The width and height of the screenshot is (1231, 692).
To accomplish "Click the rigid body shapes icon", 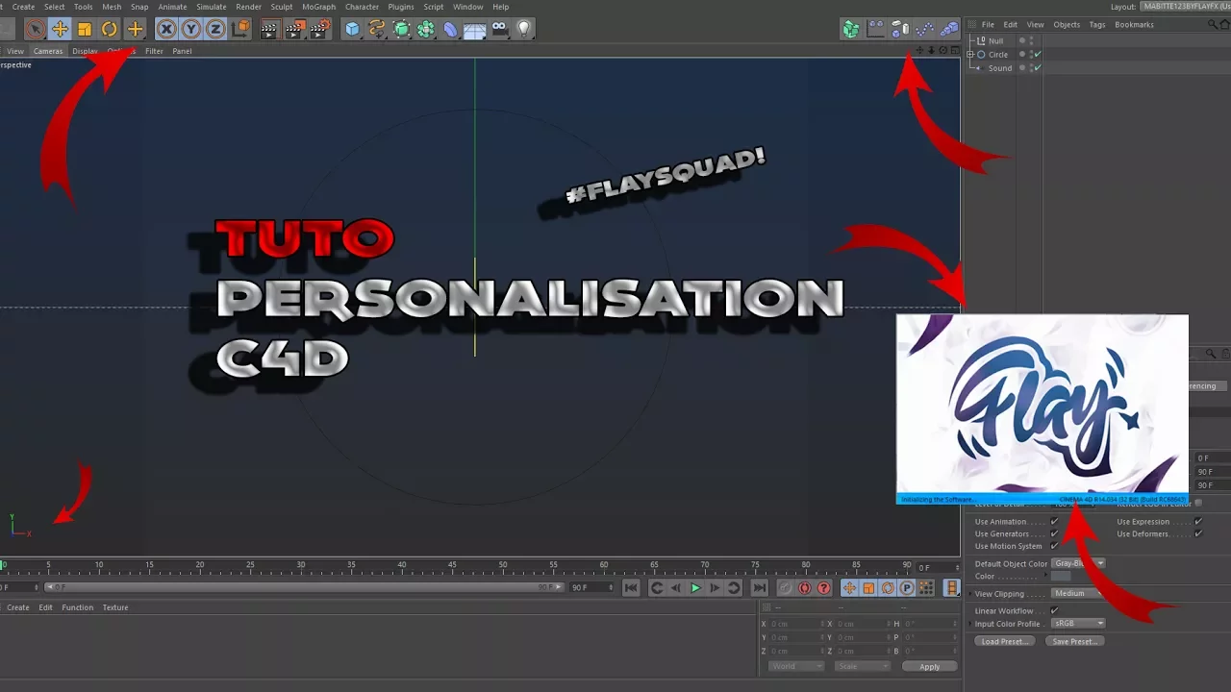I will pos(900,29).
